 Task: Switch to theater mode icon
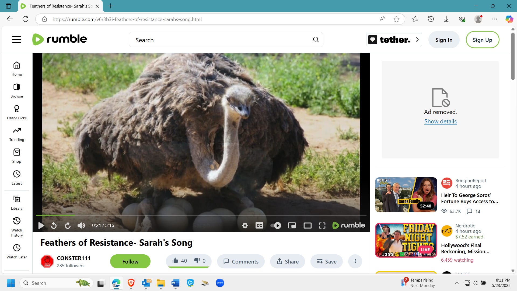click(307, 226)
